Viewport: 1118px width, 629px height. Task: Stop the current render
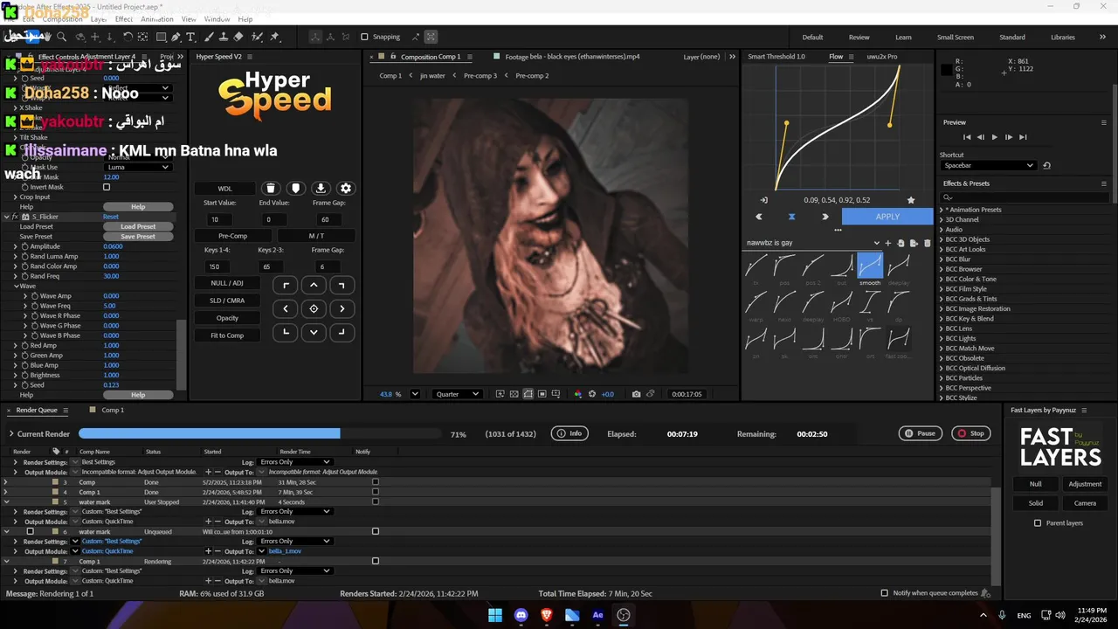[970, 433]
